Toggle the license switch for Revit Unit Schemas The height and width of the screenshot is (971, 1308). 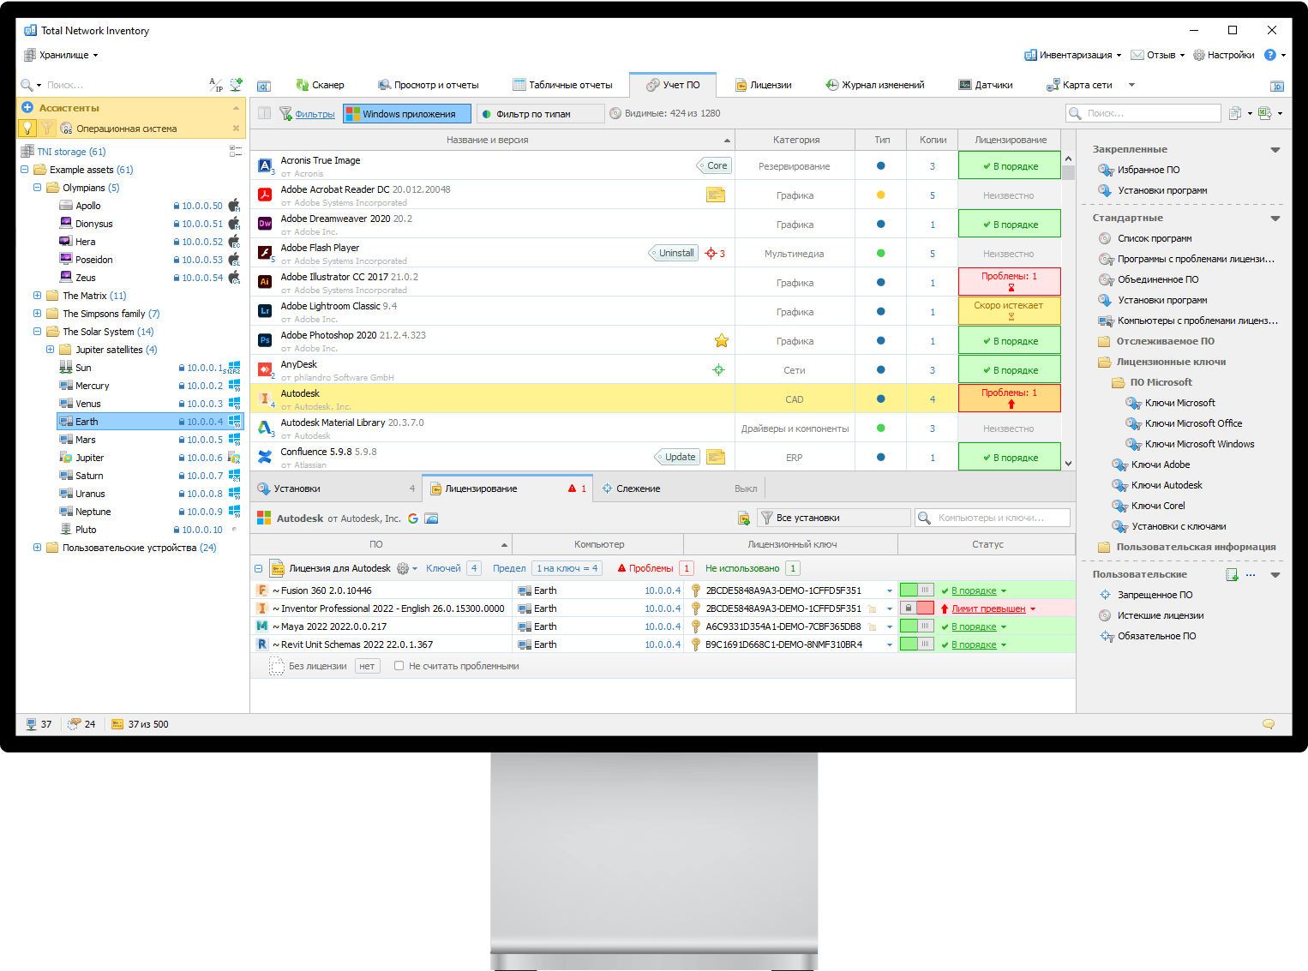click(917, 644)
